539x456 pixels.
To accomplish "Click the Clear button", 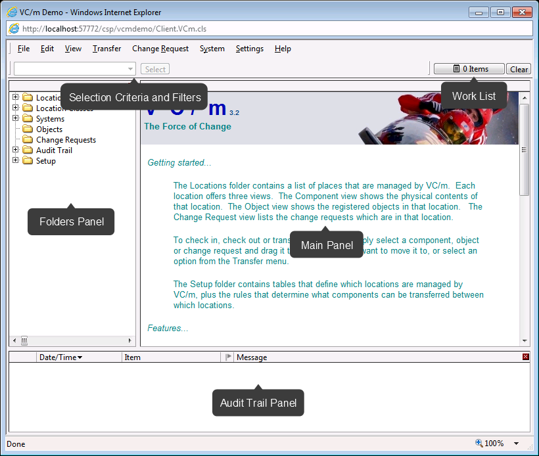I will coord(519,69).
